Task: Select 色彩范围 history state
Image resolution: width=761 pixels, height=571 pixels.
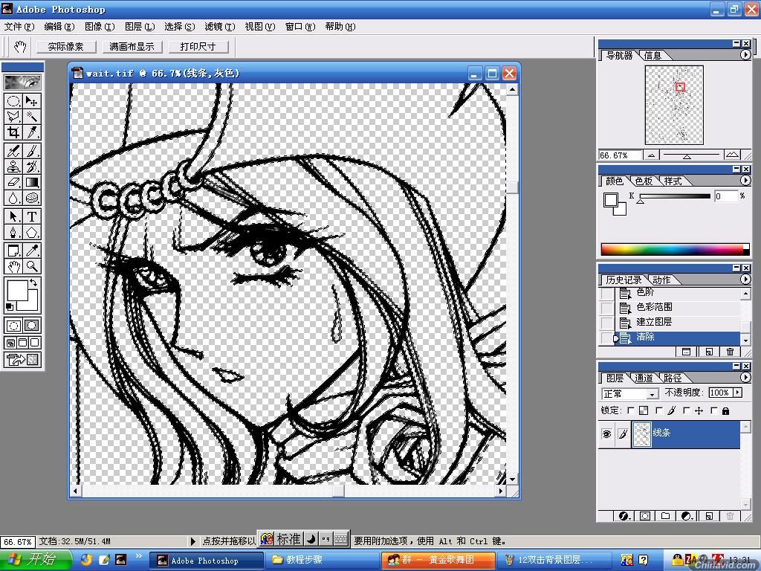Action: pyautogui.click(x=677, y=307)
